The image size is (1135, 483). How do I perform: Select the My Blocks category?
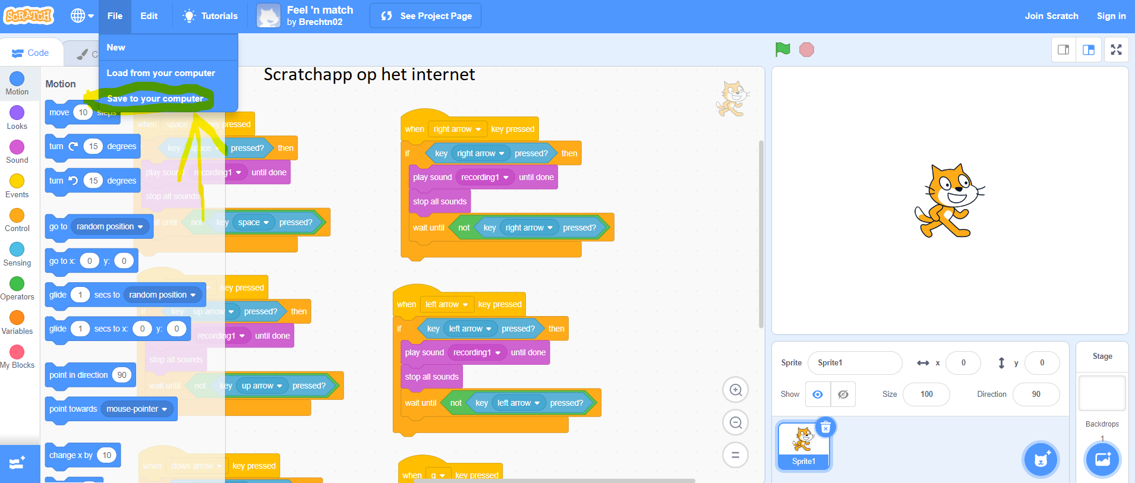pos(17,356)
